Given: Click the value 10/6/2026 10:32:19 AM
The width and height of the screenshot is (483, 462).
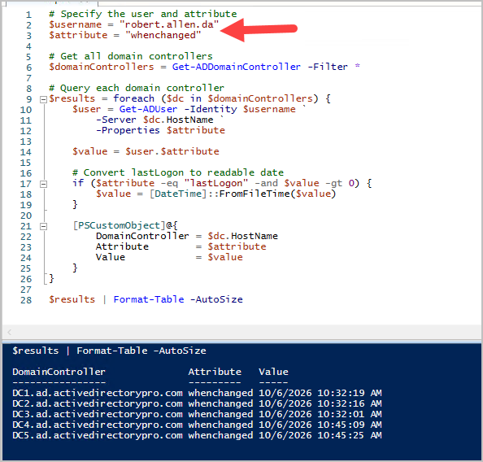Looking at the screenshot, I should click(320, 394).
